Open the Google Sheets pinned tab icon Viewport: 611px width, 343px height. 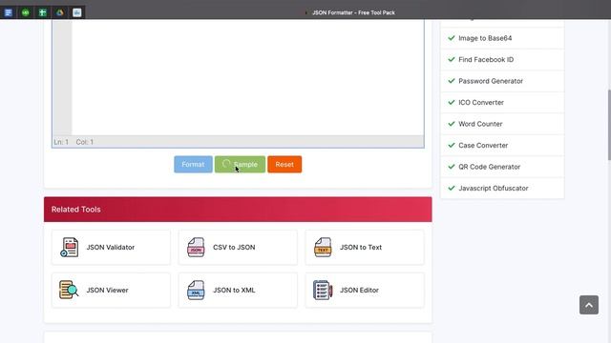pyautogui.click(x=42, y=12)
